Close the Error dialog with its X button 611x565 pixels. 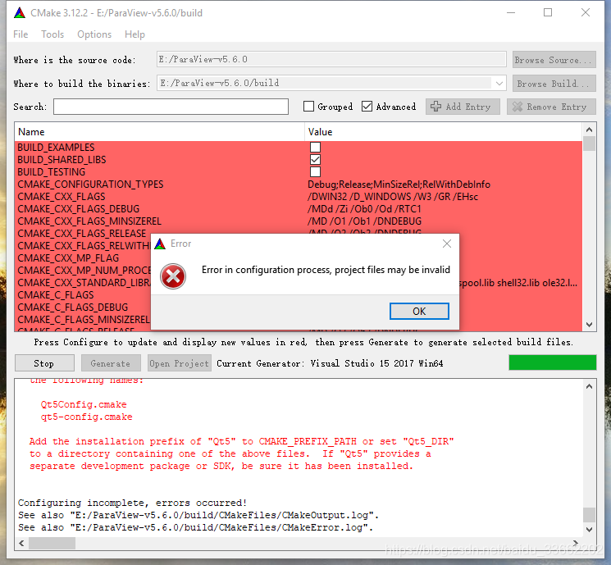pos(447,244)
